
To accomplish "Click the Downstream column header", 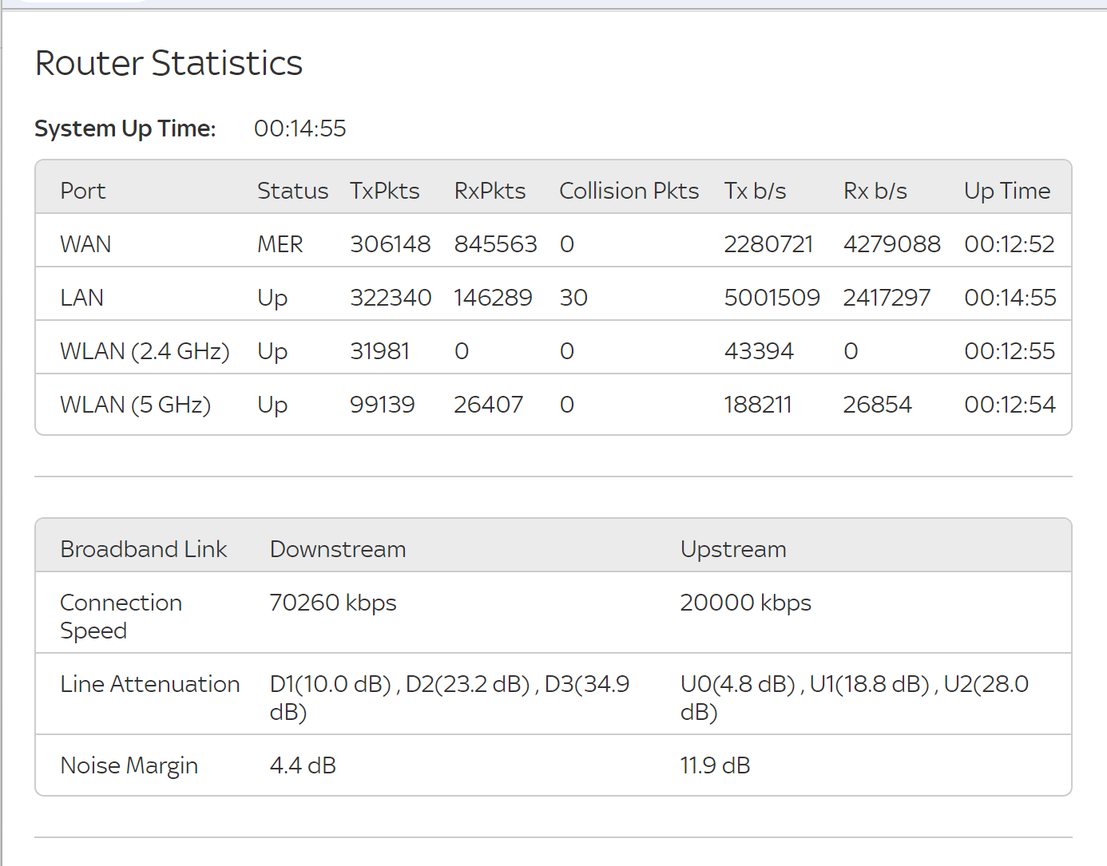I will (x=338, y=548).
